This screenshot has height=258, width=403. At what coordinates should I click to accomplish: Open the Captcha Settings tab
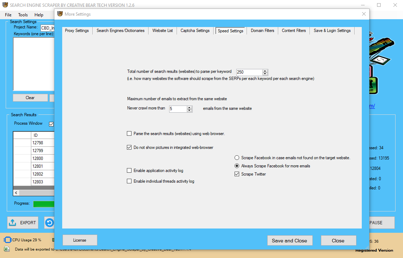[x=195, y=31]
